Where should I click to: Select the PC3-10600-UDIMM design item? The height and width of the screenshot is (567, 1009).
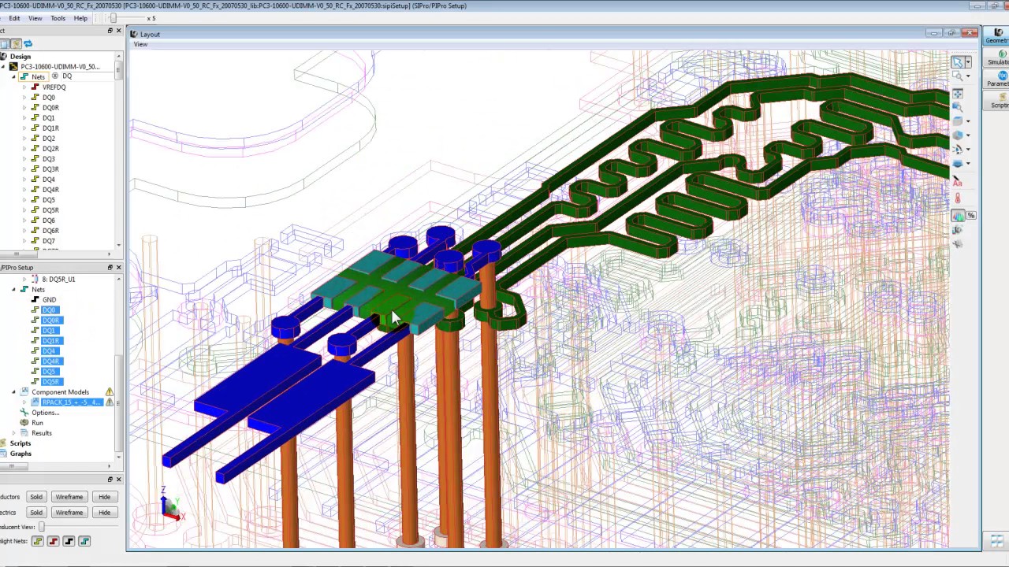coord(60,67)
